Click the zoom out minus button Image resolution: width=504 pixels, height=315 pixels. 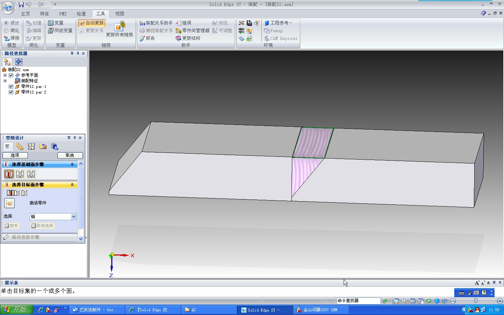point(453,301)
